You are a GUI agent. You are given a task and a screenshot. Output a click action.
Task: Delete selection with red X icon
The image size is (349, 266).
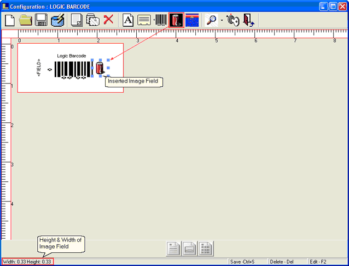108,20
